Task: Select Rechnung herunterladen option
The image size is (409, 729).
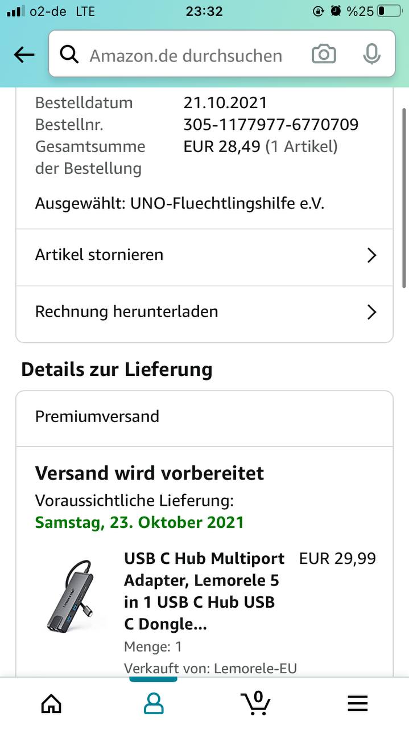Action: pyautogui.click(x=204, y=312)
